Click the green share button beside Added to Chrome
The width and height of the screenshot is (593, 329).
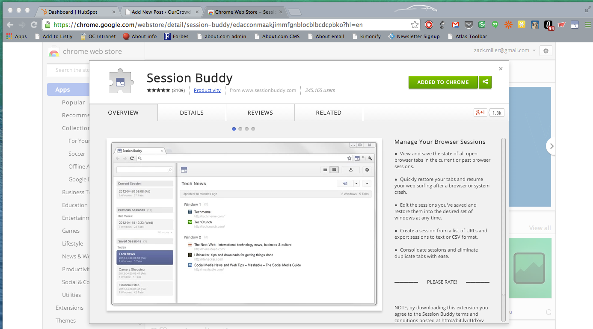coord(485,82)
